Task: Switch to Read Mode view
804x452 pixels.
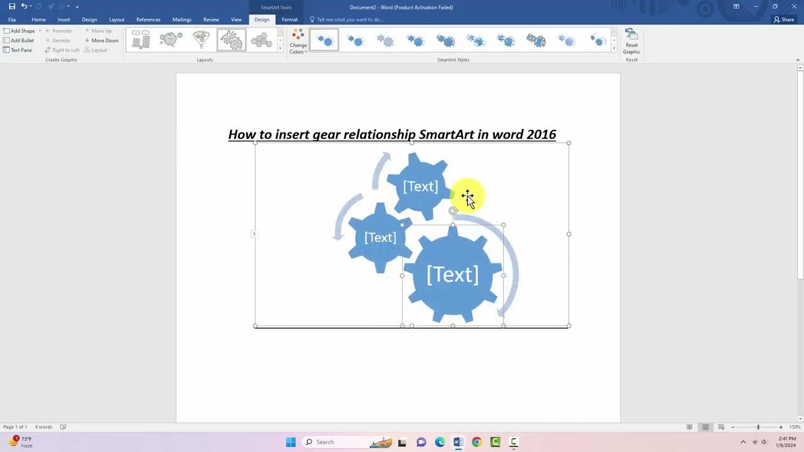Action: [690, 427]
